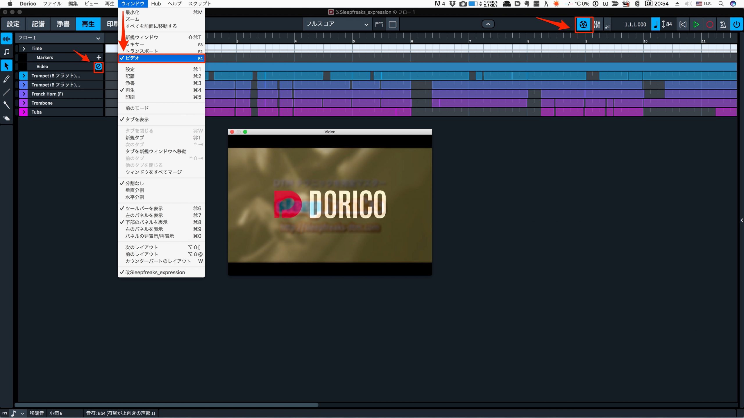This screenshot has height=418, width=744.
Task: Toggle 下部のパネルを表示 option
Action: tap(161, 222)
